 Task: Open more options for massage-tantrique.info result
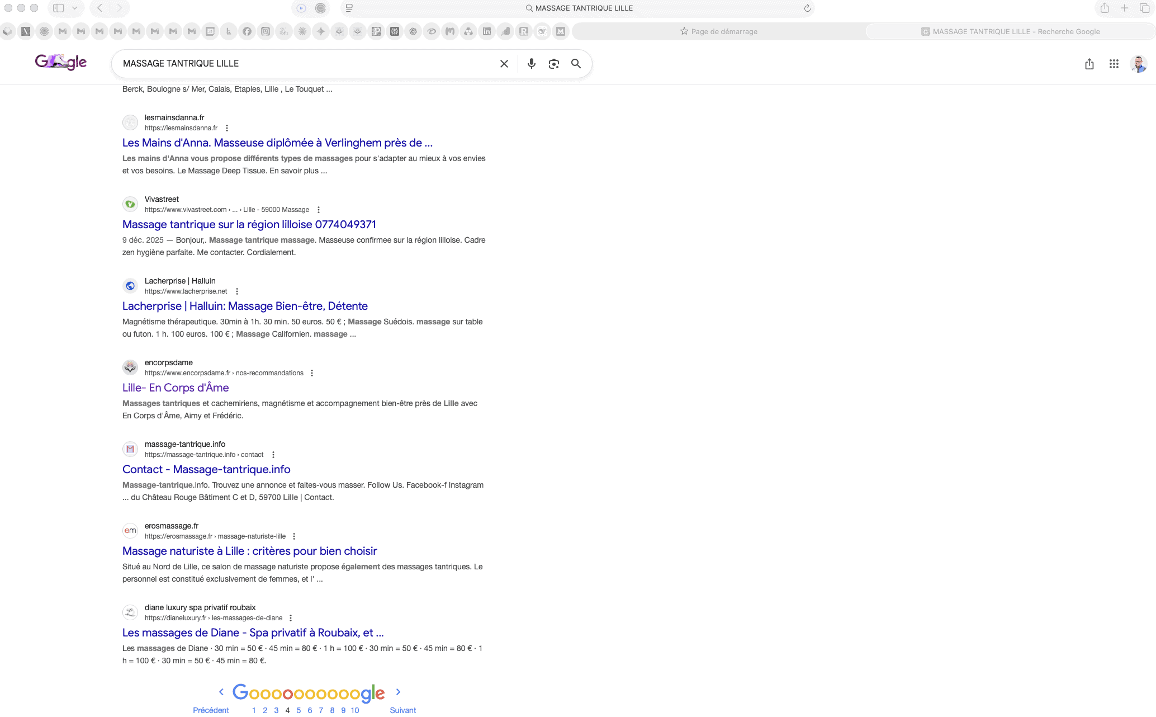[x=273, y=455]
